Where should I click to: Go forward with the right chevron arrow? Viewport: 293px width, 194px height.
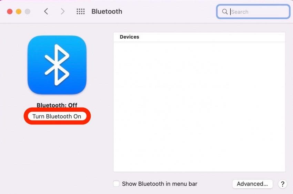pyautogui.click(x=63, y=11)
